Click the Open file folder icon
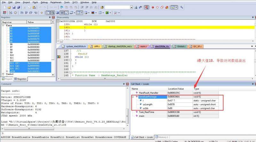 10,7
